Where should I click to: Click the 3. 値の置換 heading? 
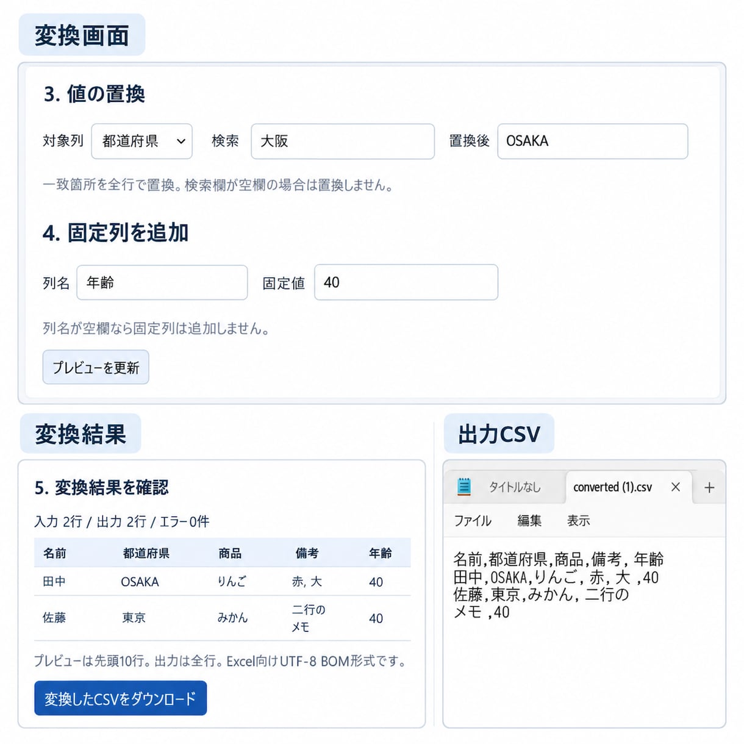point(94,94)
